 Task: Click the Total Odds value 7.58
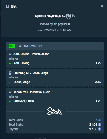coord(98,120)
